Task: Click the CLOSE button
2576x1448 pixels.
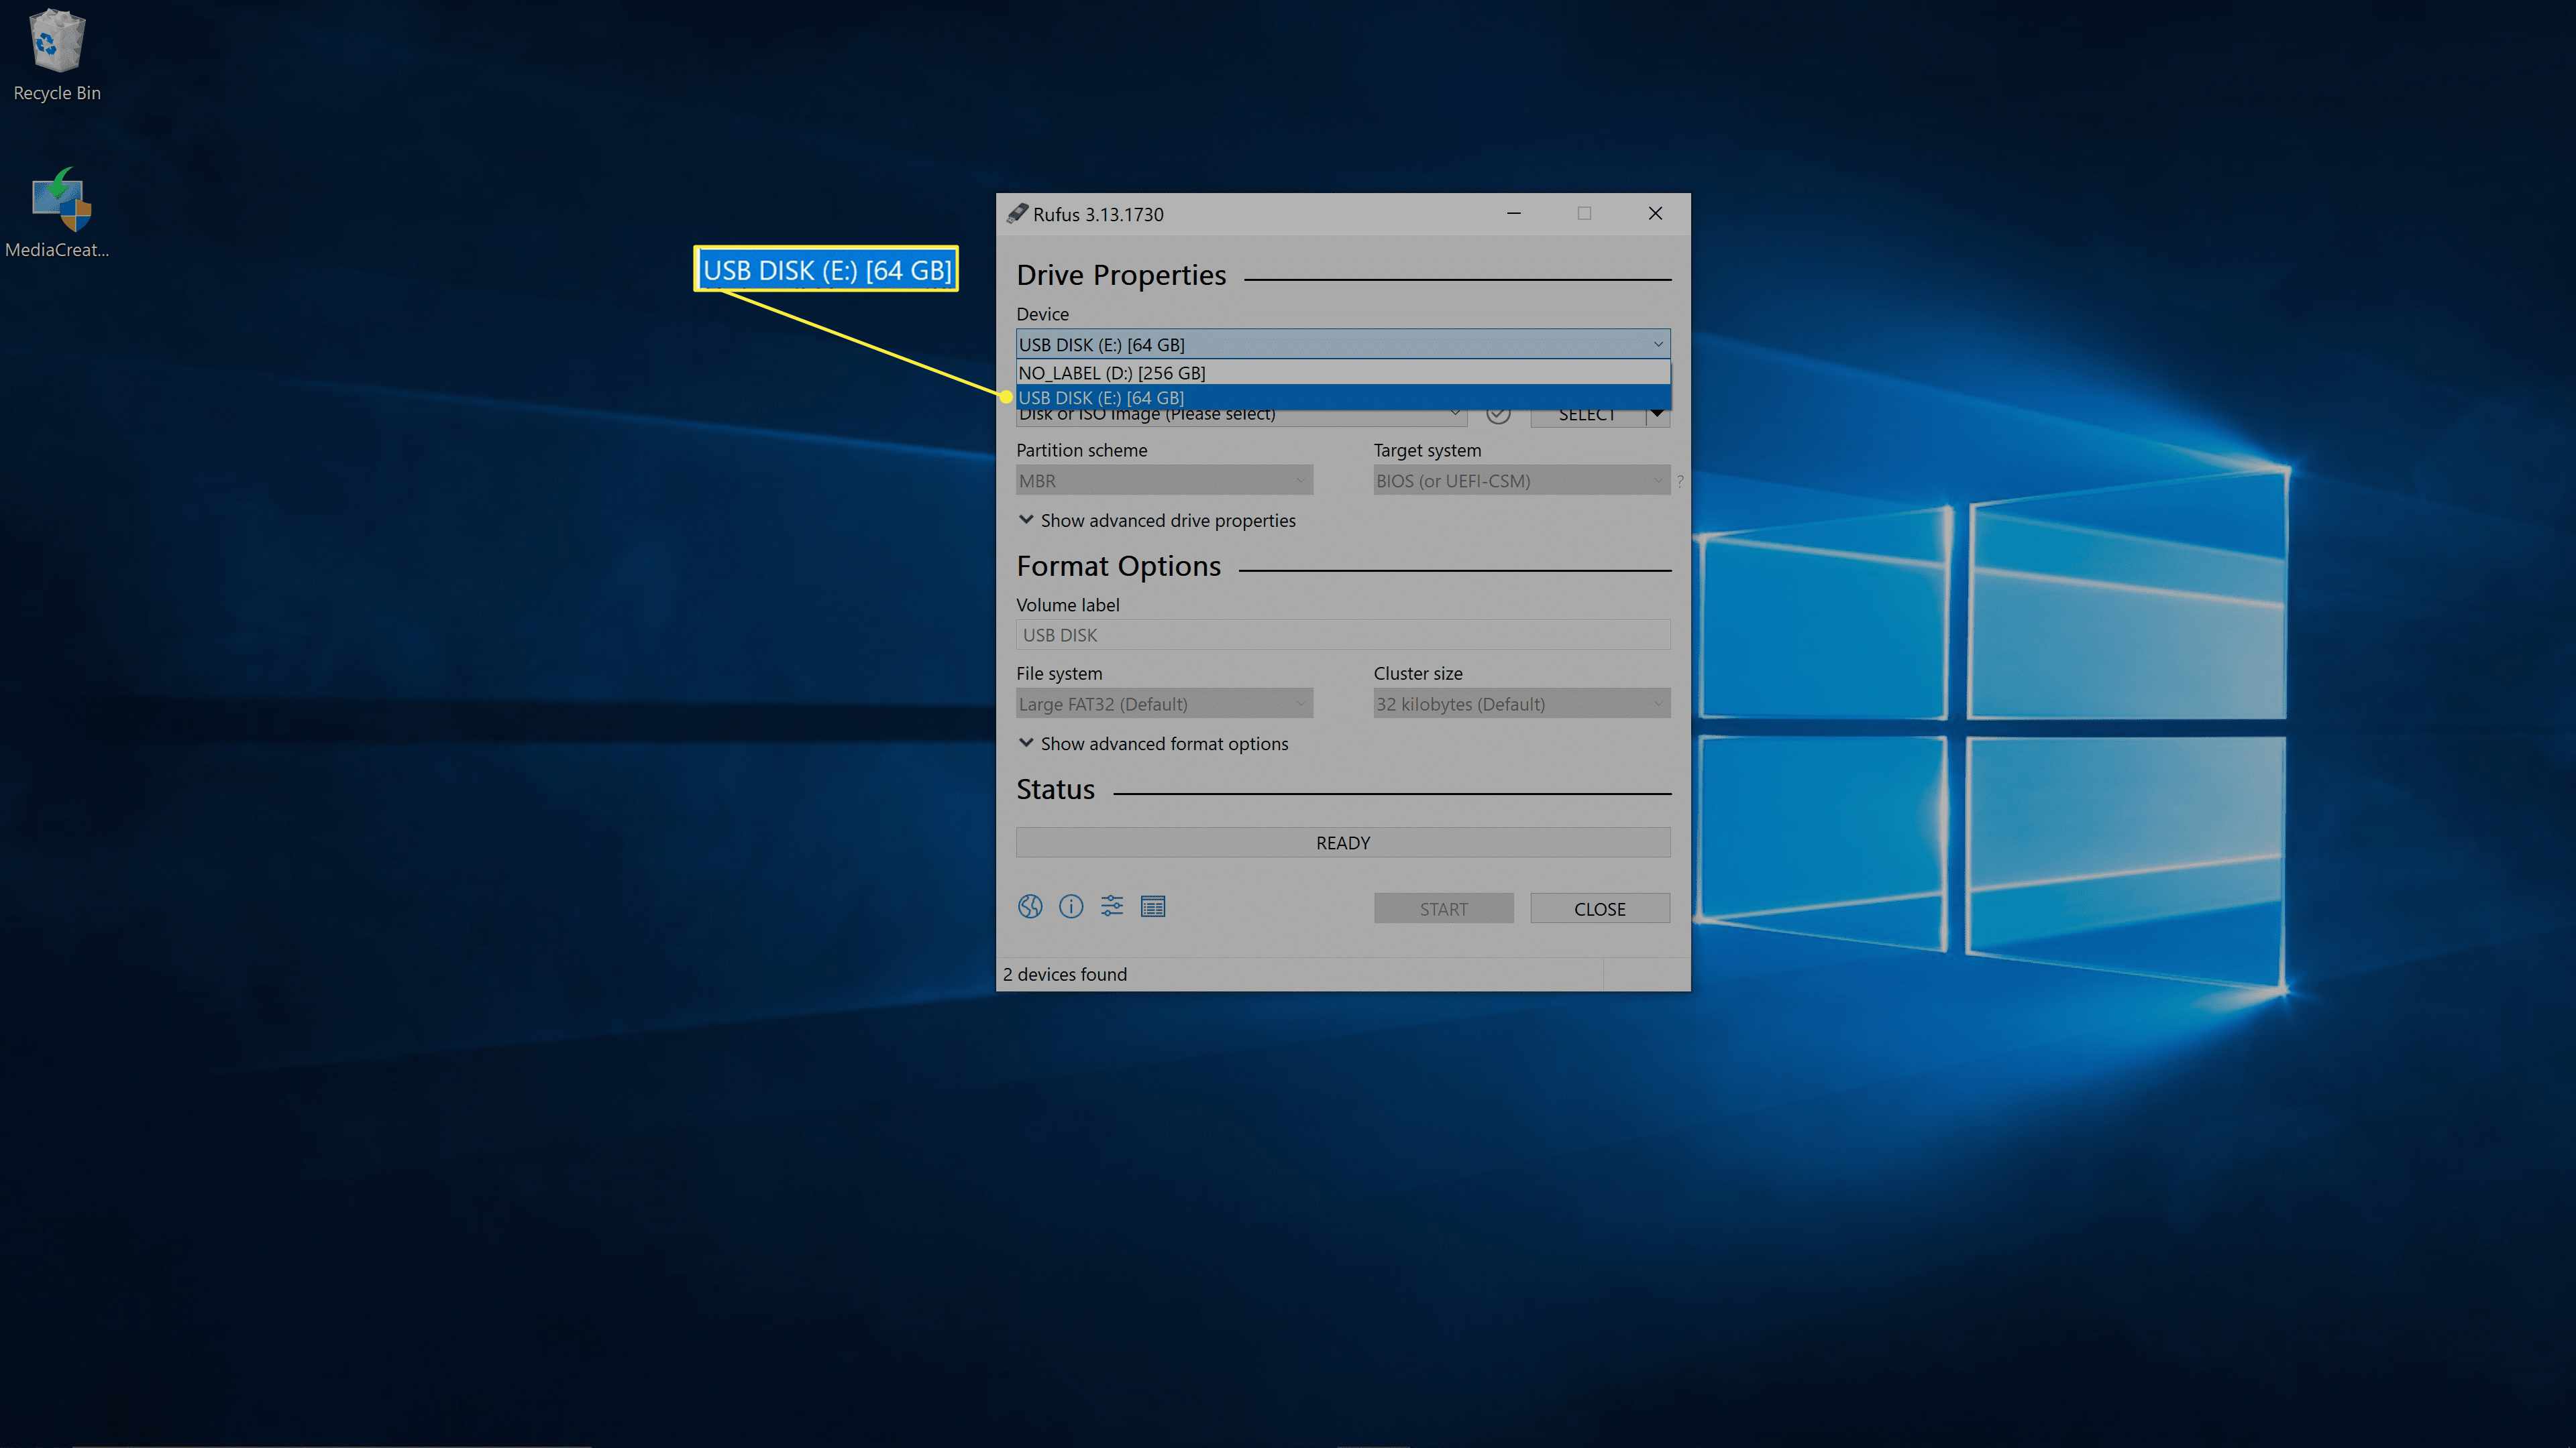Action: click(1599, 908)
